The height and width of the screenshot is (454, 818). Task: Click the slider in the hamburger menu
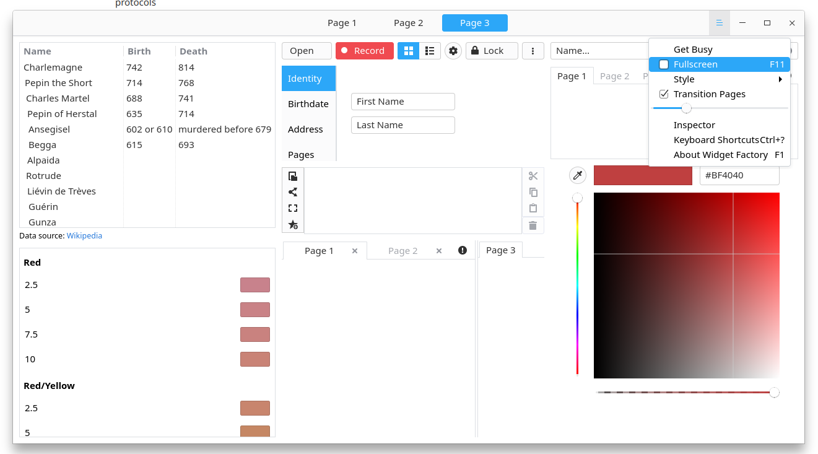721,108
